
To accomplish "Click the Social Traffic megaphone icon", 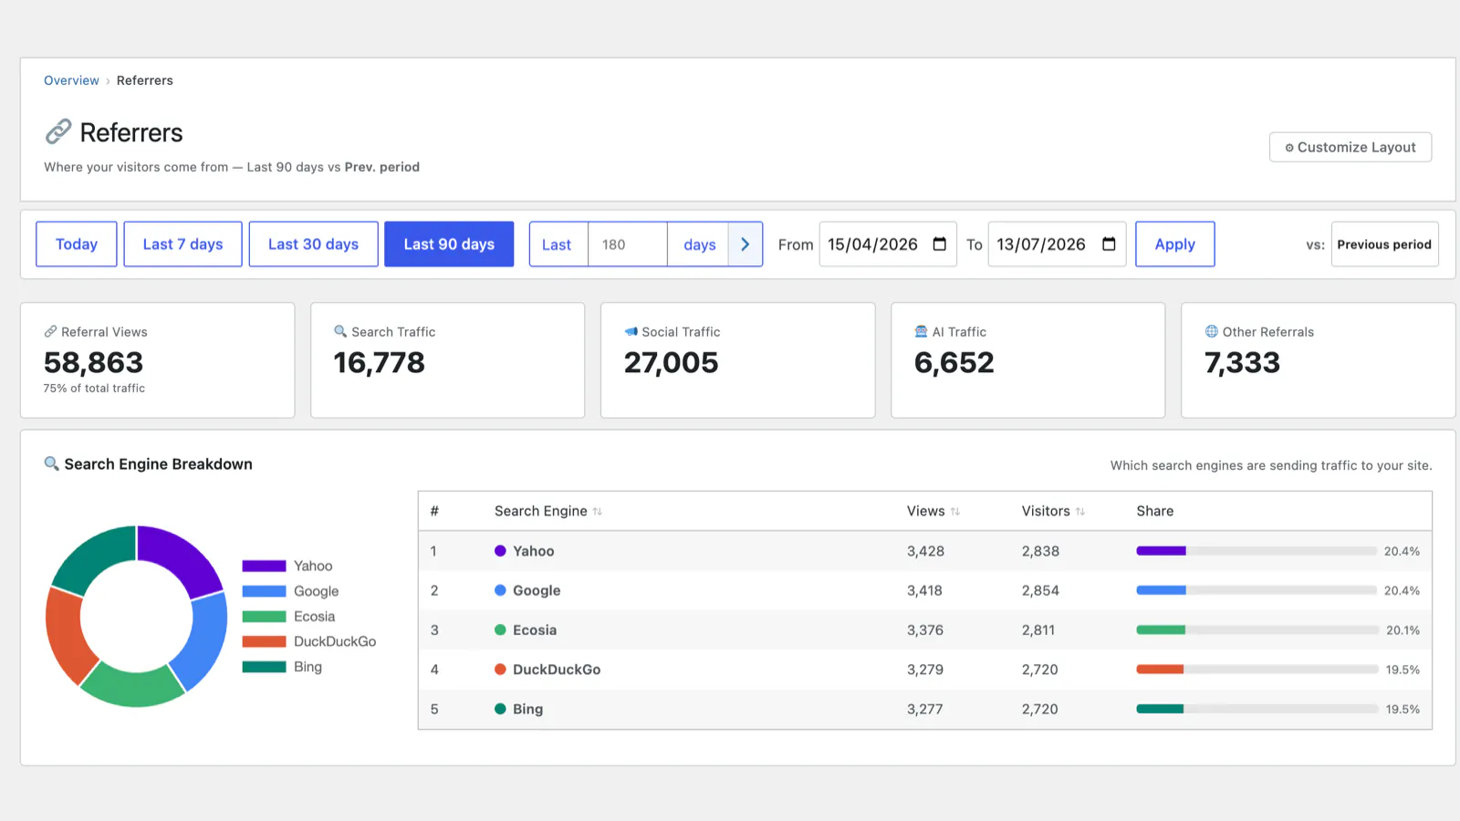I will tap(631, 331).
